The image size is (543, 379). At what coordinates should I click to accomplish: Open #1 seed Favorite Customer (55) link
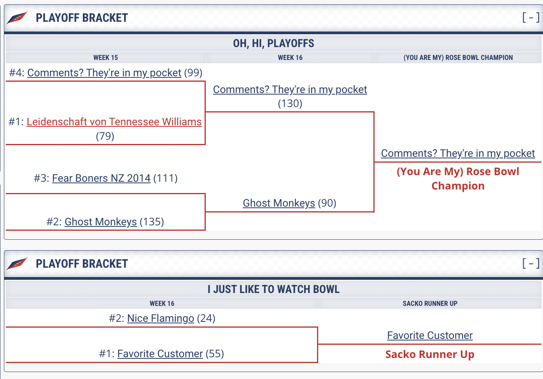point(160,354)
